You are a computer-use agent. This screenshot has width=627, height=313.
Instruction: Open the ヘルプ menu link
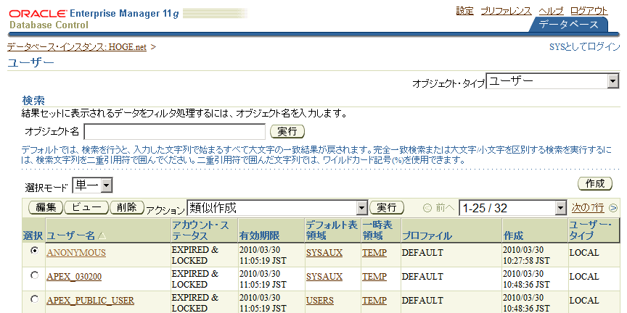point(551,11)
